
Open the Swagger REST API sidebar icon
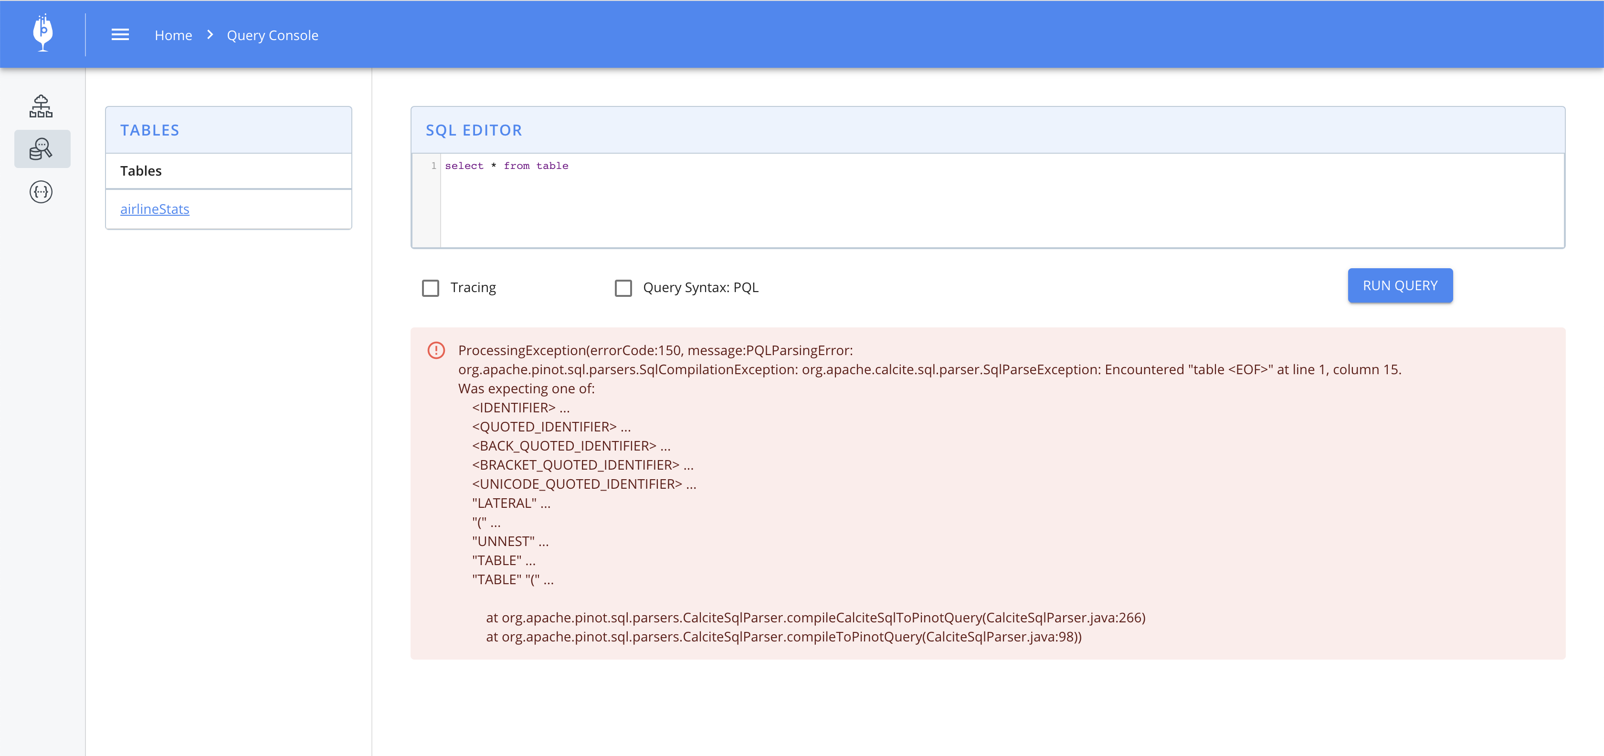[41, 192]
